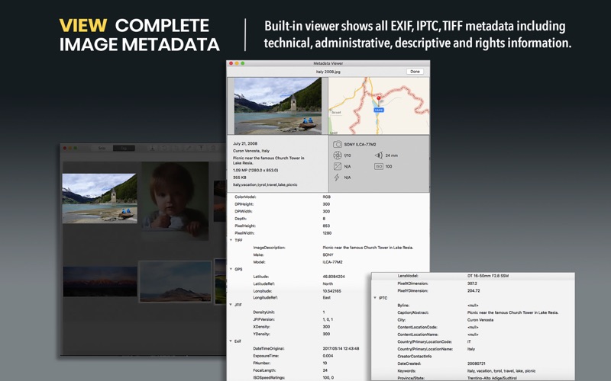Click the flash lightning bolt icon
This screenshot has height=381, width=611.
click(x=337, y=178)
